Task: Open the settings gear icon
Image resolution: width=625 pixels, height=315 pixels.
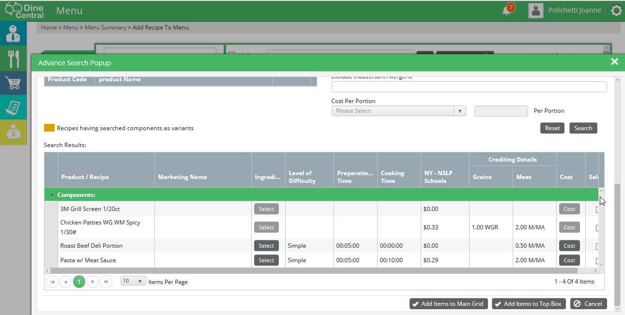Action: click(x=616, y=10)
